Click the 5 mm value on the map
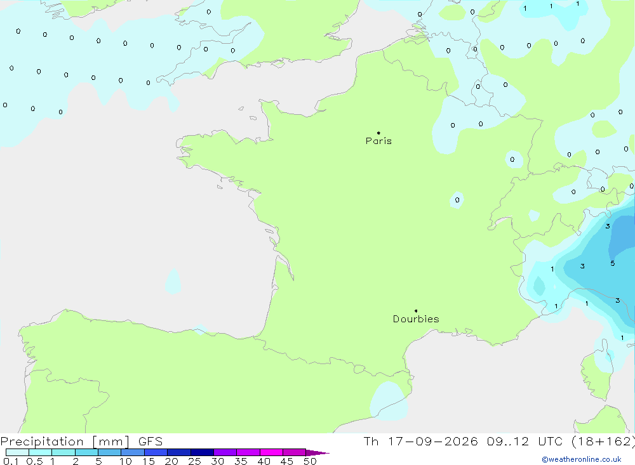 coord(613,263)
